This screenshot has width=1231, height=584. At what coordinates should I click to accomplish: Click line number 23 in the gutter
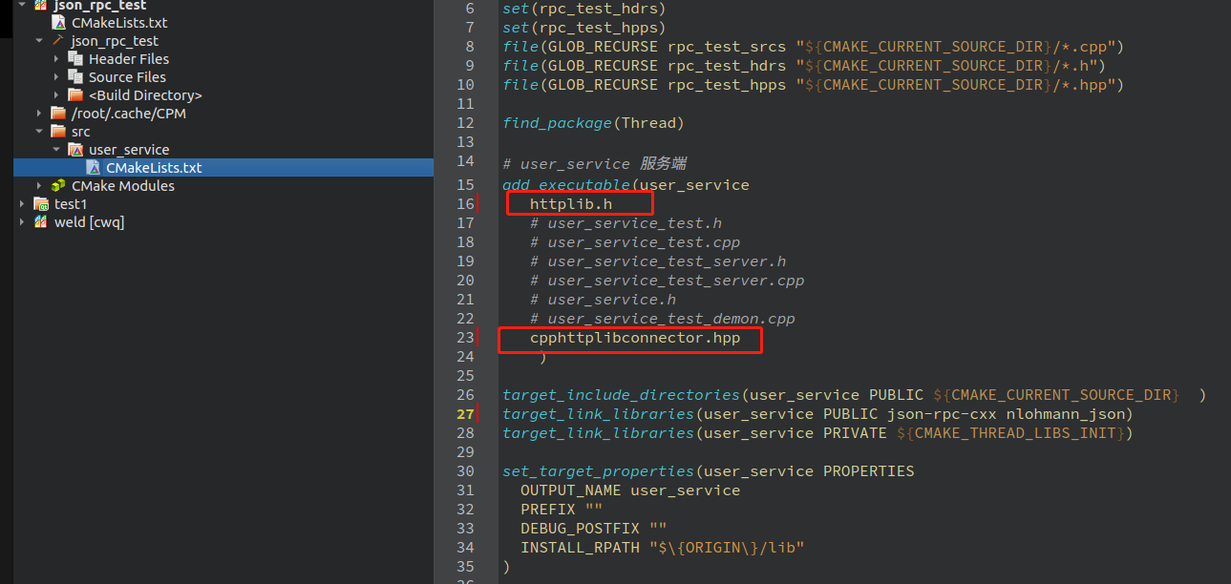(465, 337)
